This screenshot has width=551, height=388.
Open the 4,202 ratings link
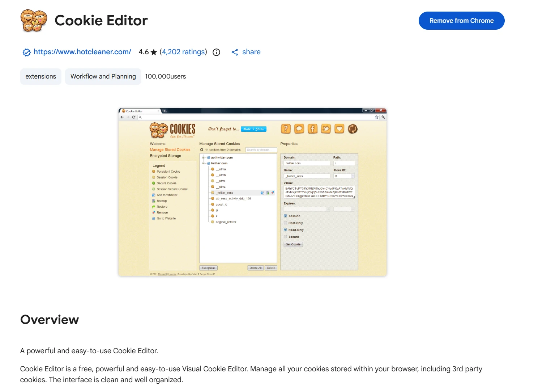pyautogui.click(x=183, y=52)
